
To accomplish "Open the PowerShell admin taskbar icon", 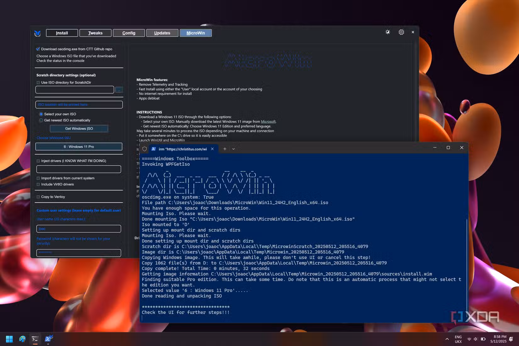I will click(48, 339).
